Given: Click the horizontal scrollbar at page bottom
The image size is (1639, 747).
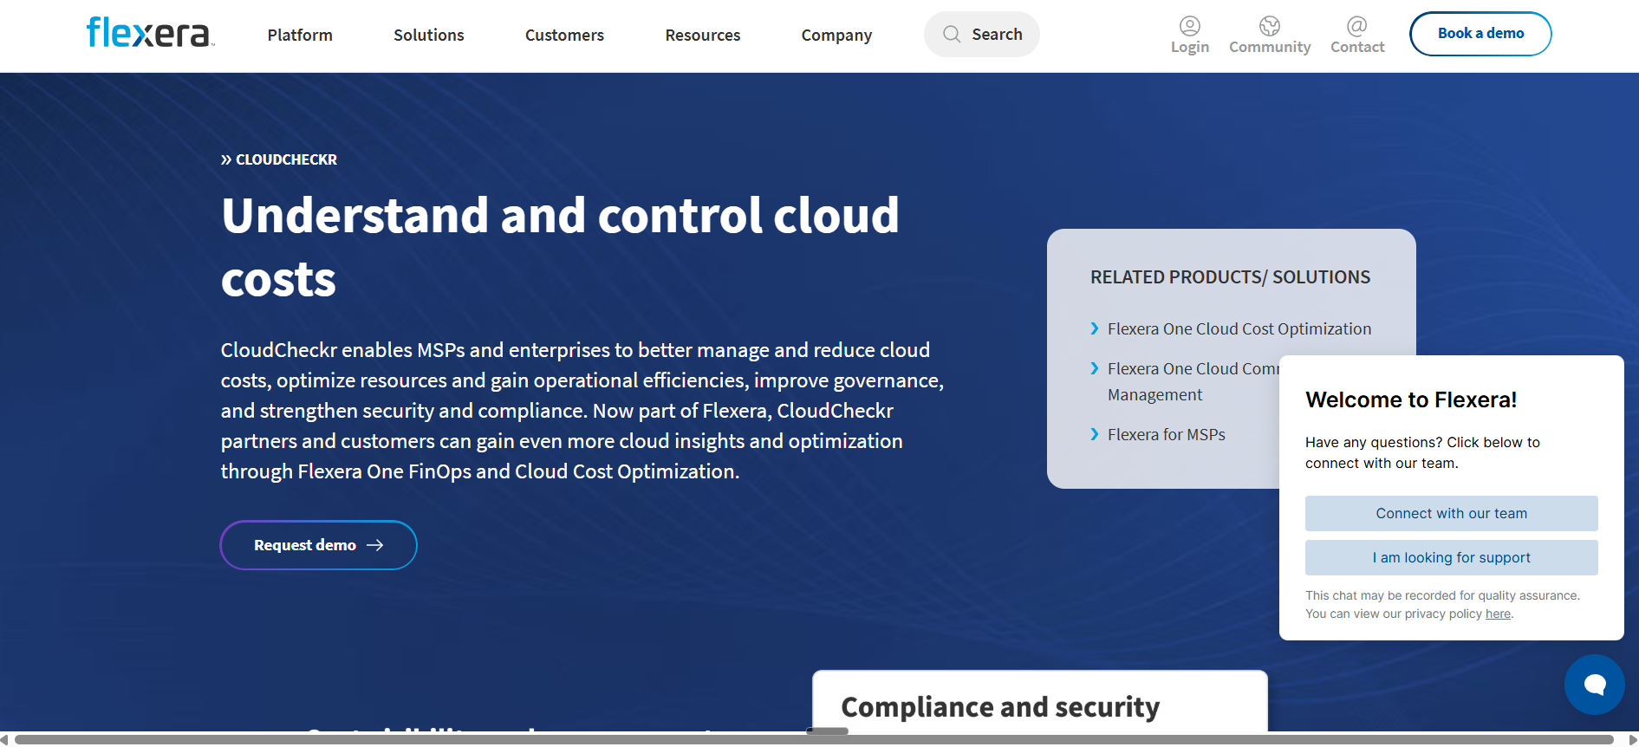Looking at the screenshot, I should pyautogui.click(x=815, y=739).
